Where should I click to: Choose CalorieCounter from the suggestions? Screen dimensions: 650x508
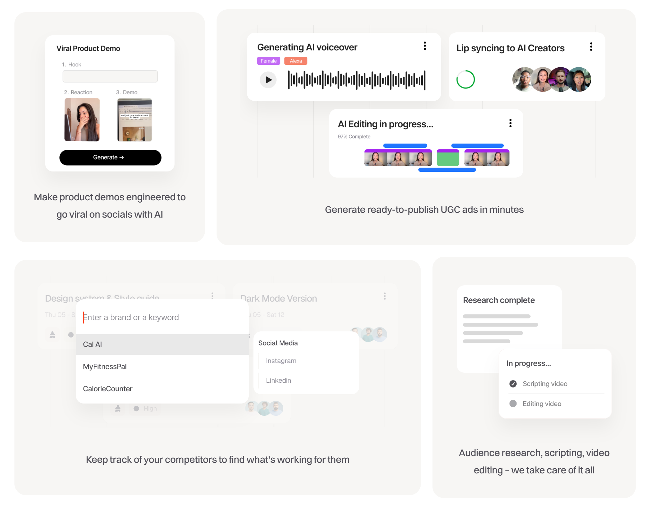162,389
